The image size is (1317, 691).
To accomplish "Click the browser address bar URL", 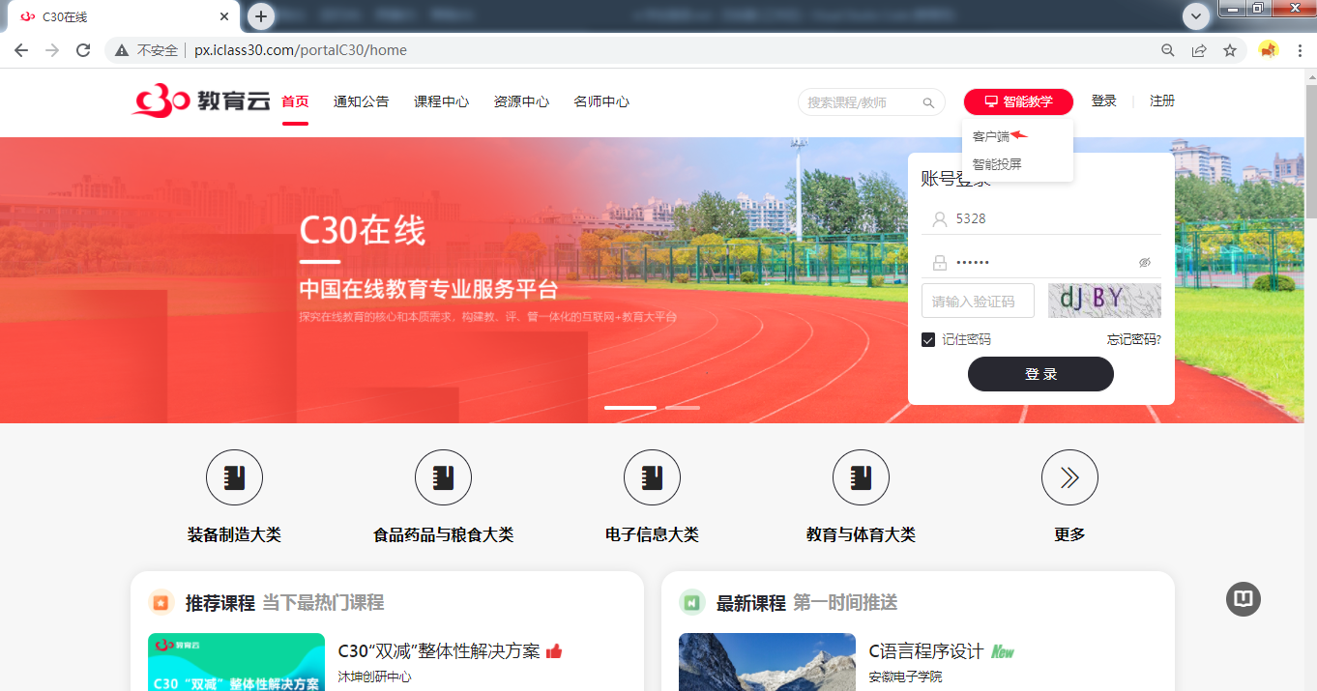I will tap(301, 50).
